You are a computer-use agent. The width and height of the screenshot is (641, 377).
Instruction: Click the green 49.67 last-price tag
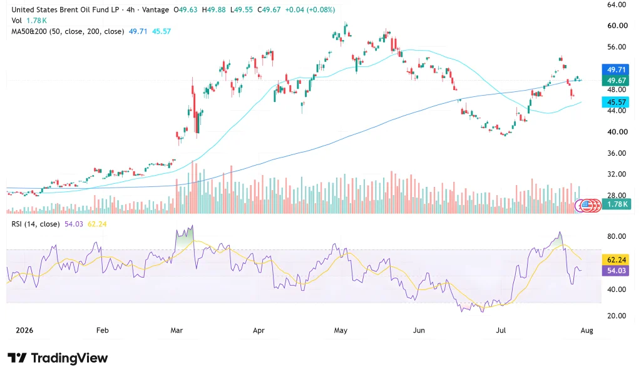coord(616,81)
